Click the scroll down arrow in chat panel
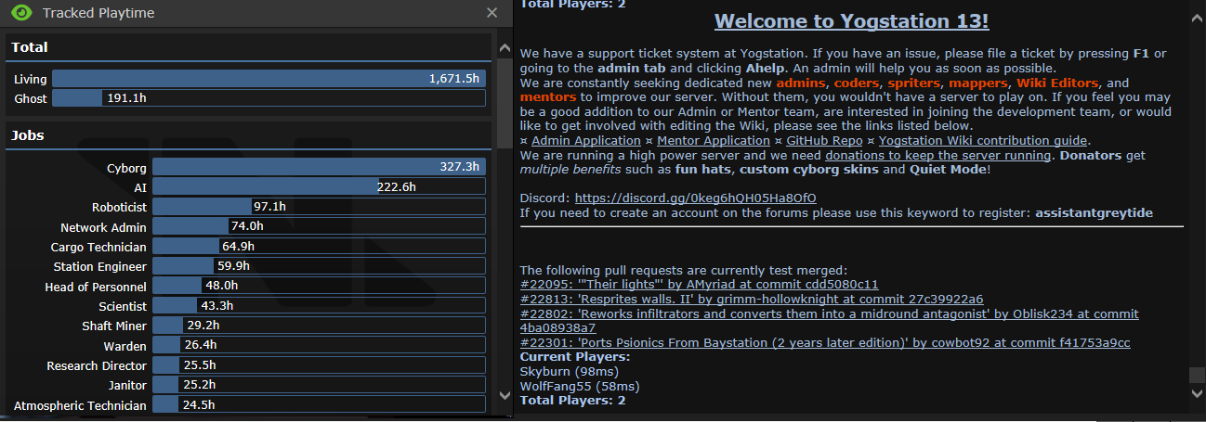1206x422 pixels. coord(1198,394)
